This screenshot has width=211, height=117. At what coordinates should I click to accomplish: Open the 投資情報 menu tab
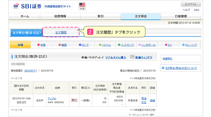tap(60, 16)
